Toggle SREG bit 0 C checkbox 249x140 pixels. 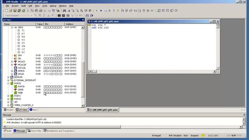(19, 52)
